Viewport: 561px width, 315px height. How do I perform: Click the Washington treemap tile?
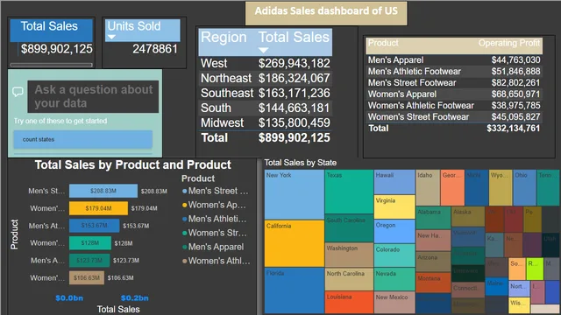pos(349,255)
